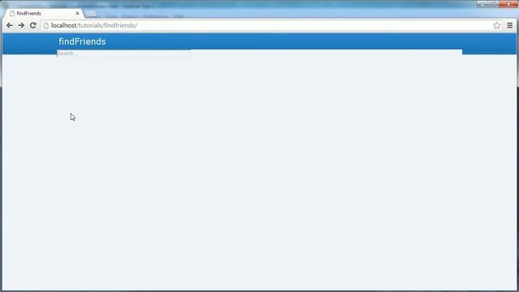Select the findFriends browser tab
The width and height of the screenshot is (519, 292).
(44, 13)
